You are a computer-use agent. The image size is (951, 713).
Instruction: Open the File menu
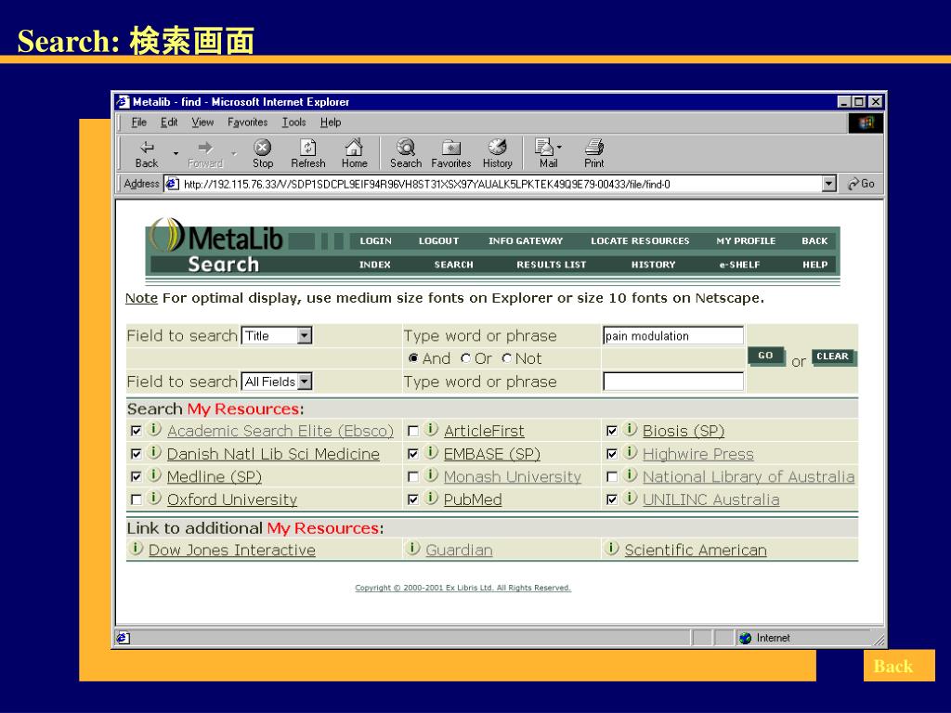[139, 123]
